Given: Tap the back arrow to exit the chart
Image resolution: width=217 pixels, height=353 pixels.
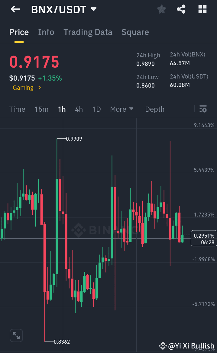Looking at the screenshot, I should pyautogui.click(x=15, y=9).
